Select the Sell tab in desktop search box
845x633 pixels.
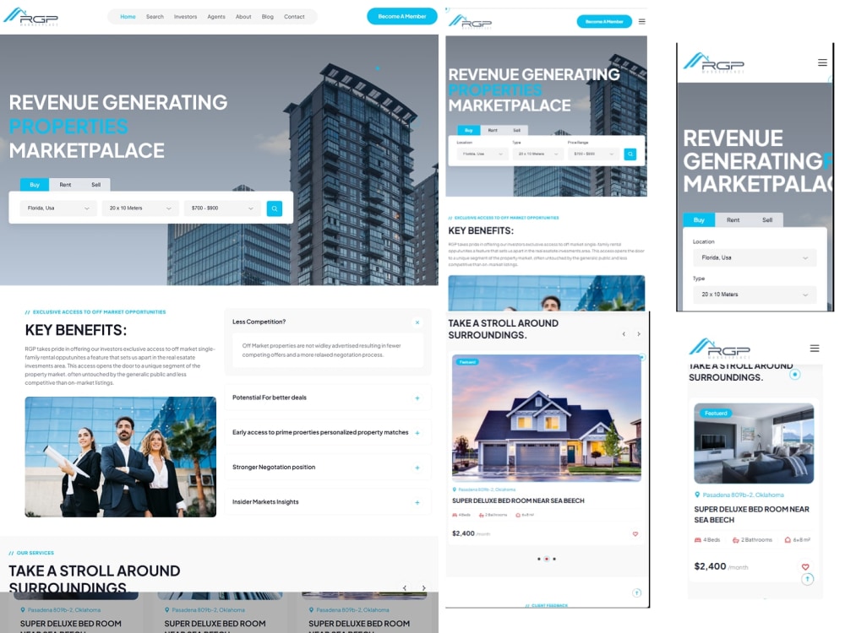96,185
